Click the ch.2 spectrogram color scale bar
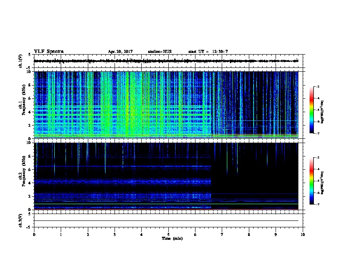This screenshot has height=263, width=341. click(x=311, y=181)
